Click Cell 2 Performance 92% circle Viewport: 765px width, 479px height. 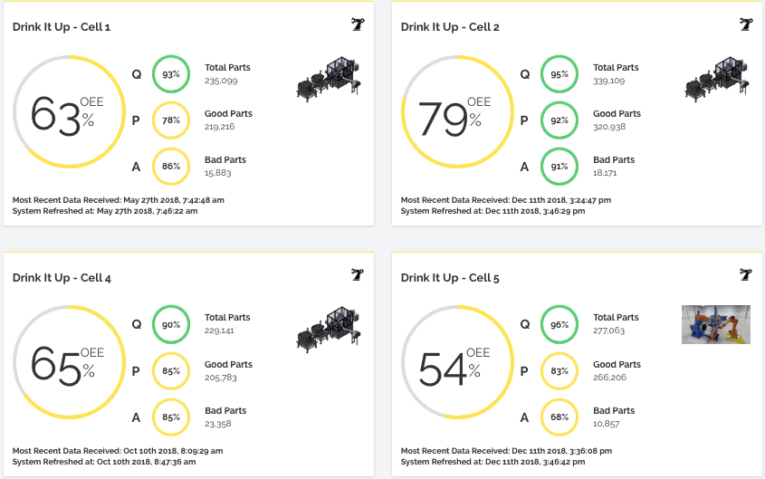pos(559,120)
